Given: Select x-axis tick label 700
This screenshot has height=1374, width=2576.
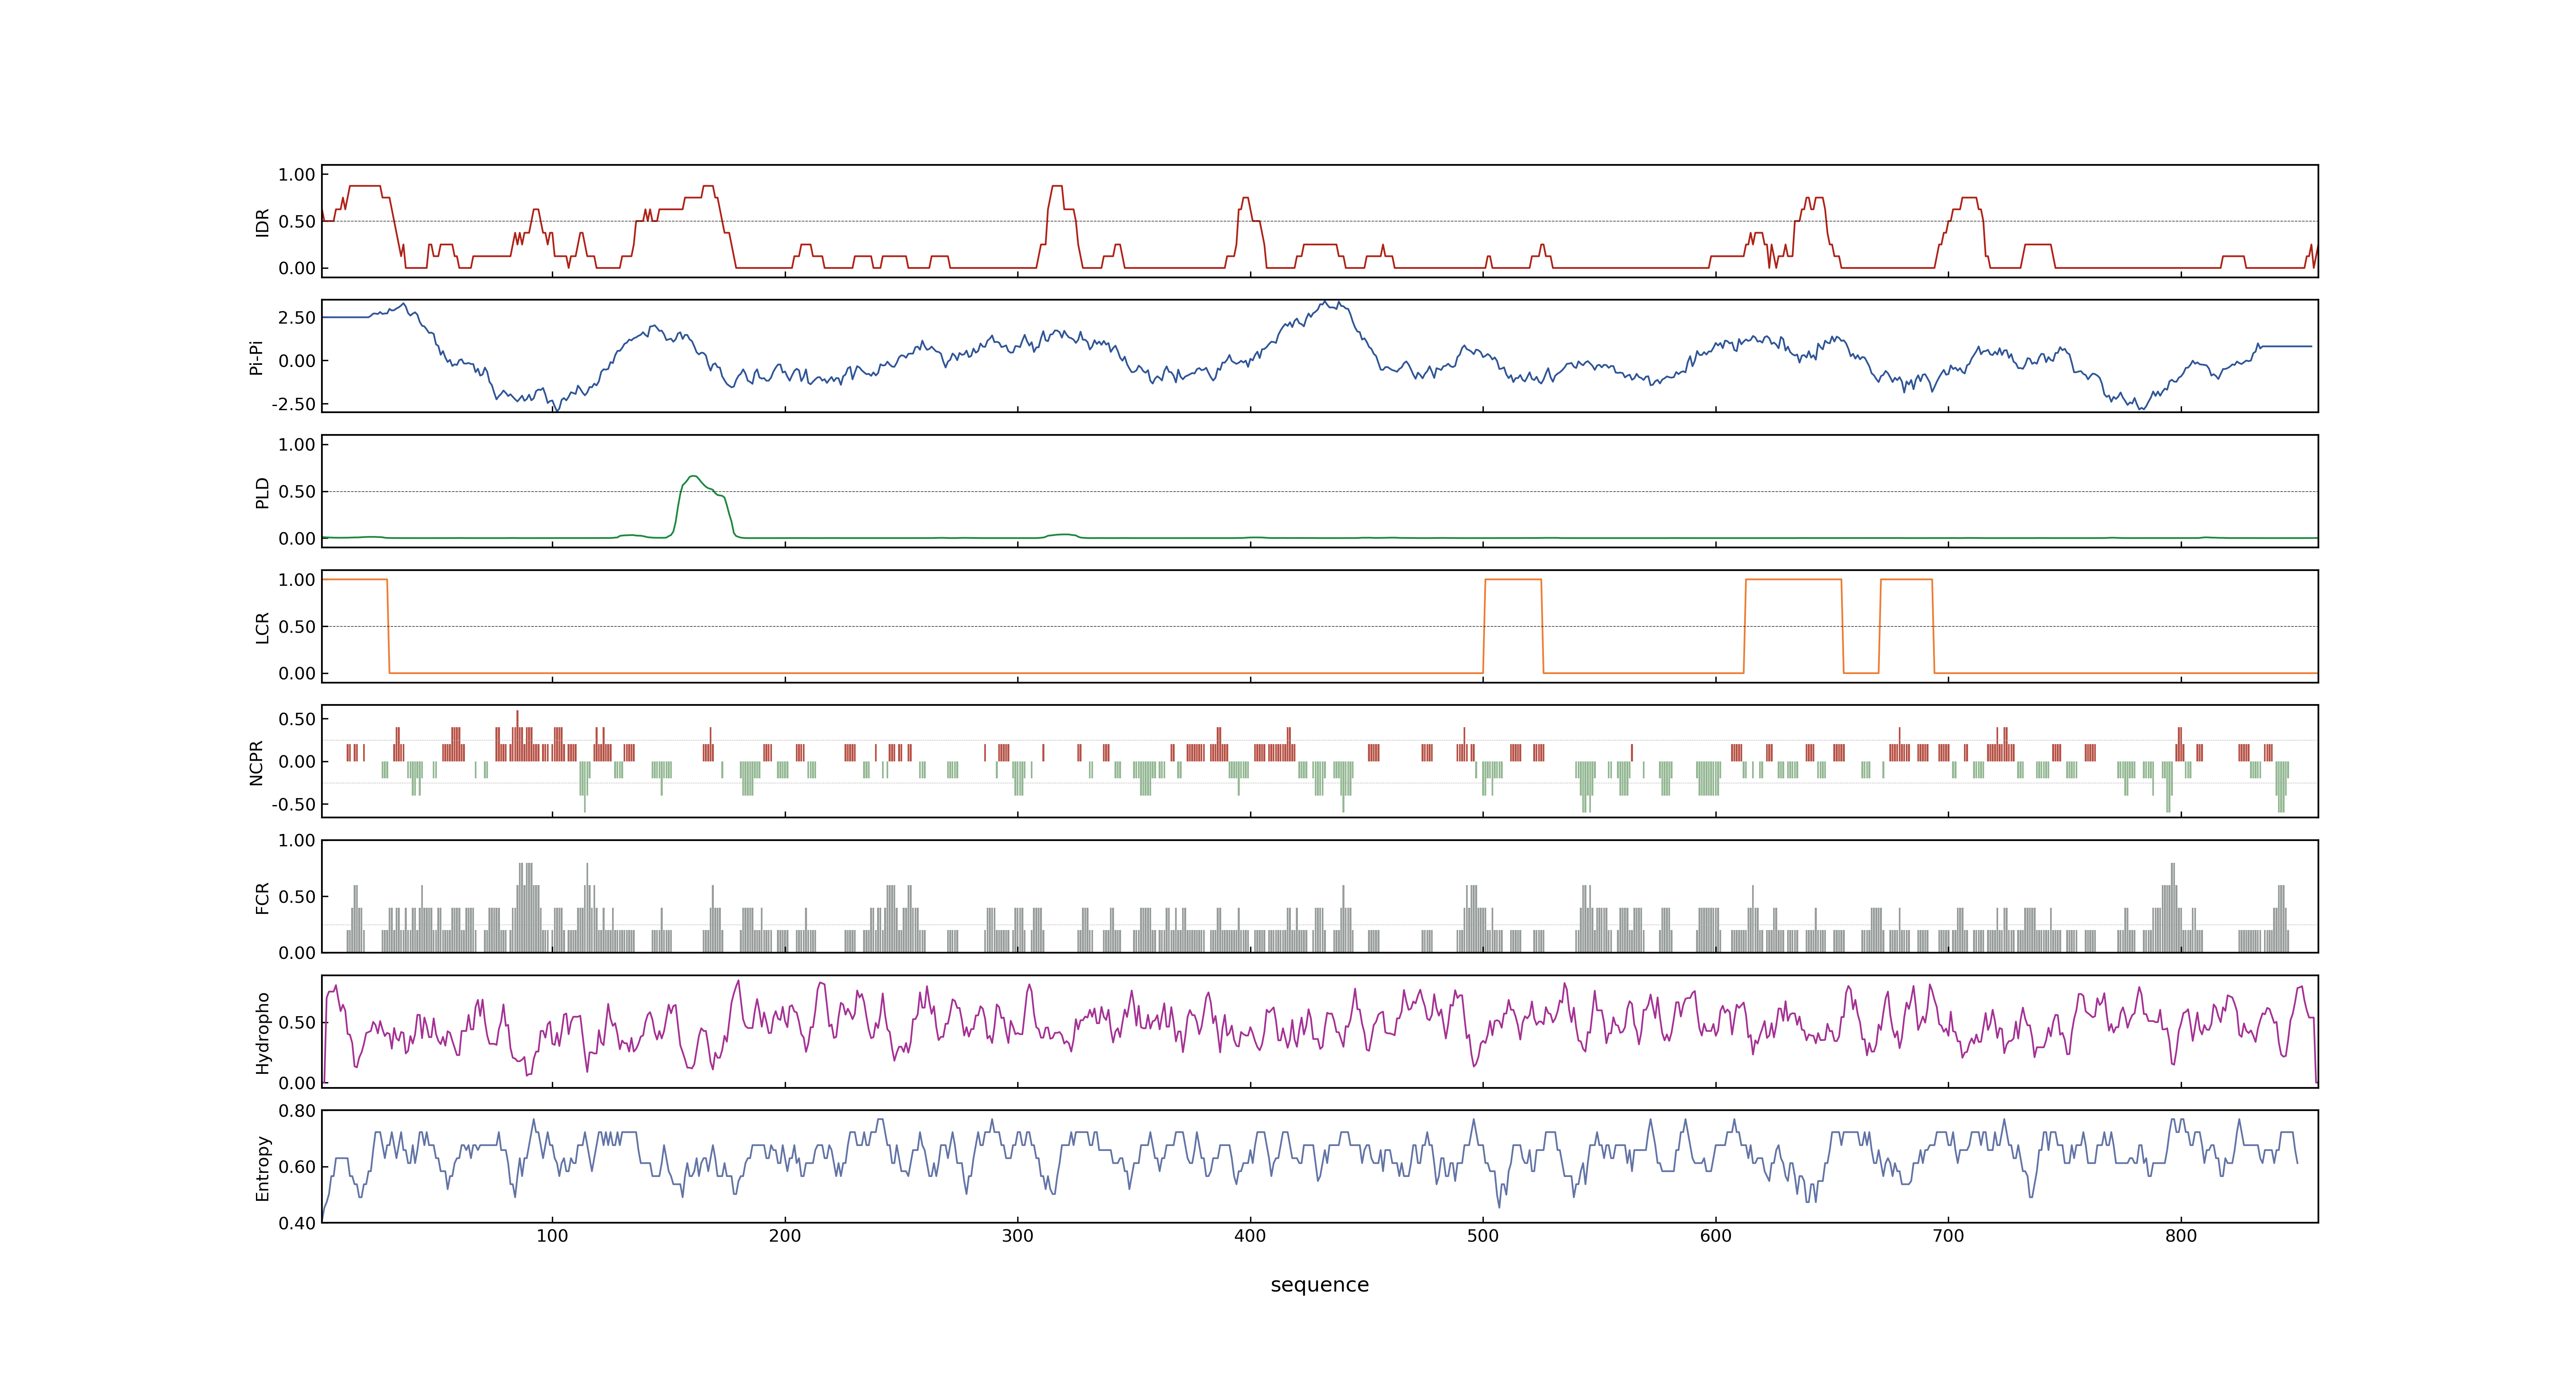Looking at the screenshot, I should [x=1948, y=1236].
